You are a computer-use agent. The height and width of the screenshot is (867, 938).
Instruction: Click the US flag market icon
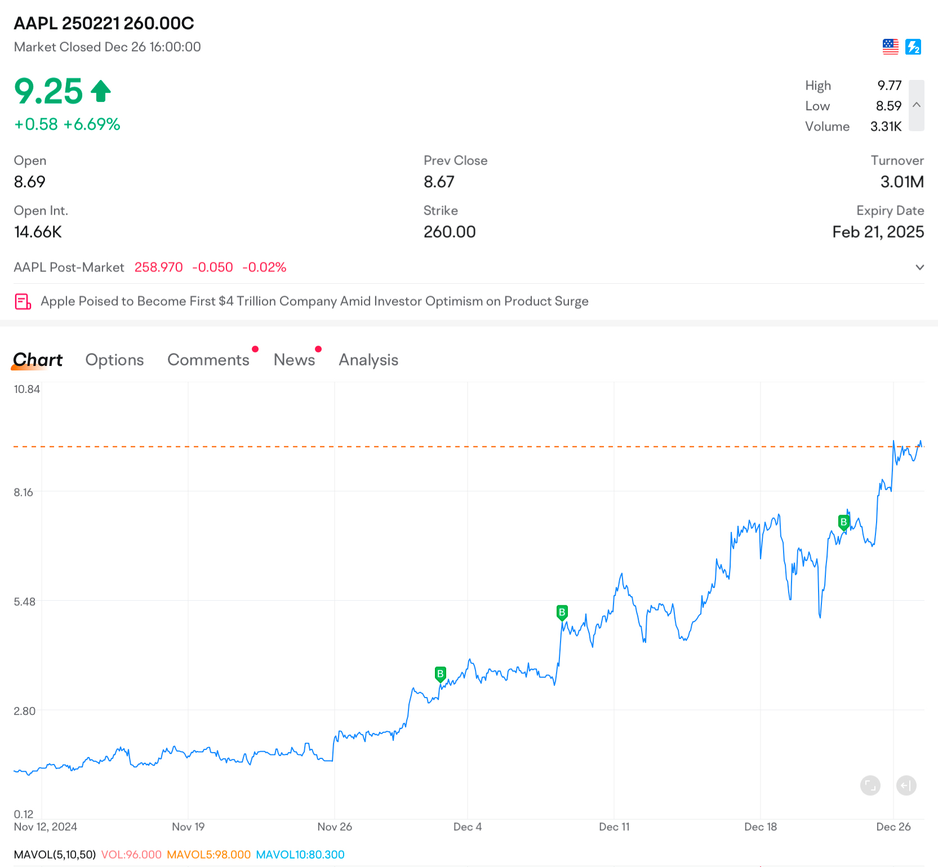point(890,47)
